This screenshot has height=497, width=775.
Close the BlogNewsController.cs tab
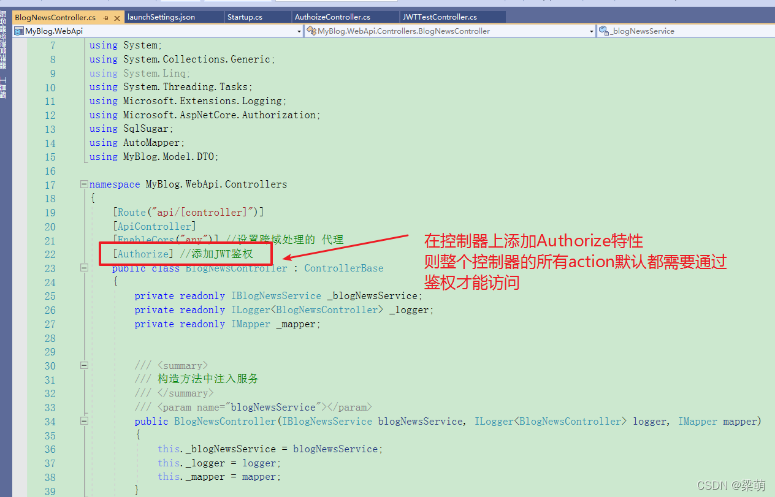pyautogui.click(x=117, y=18)
